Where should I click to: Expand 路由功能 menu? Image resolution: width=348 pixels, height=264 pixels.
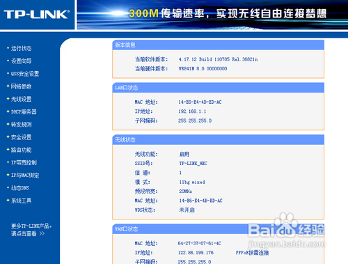click(21, 150)
